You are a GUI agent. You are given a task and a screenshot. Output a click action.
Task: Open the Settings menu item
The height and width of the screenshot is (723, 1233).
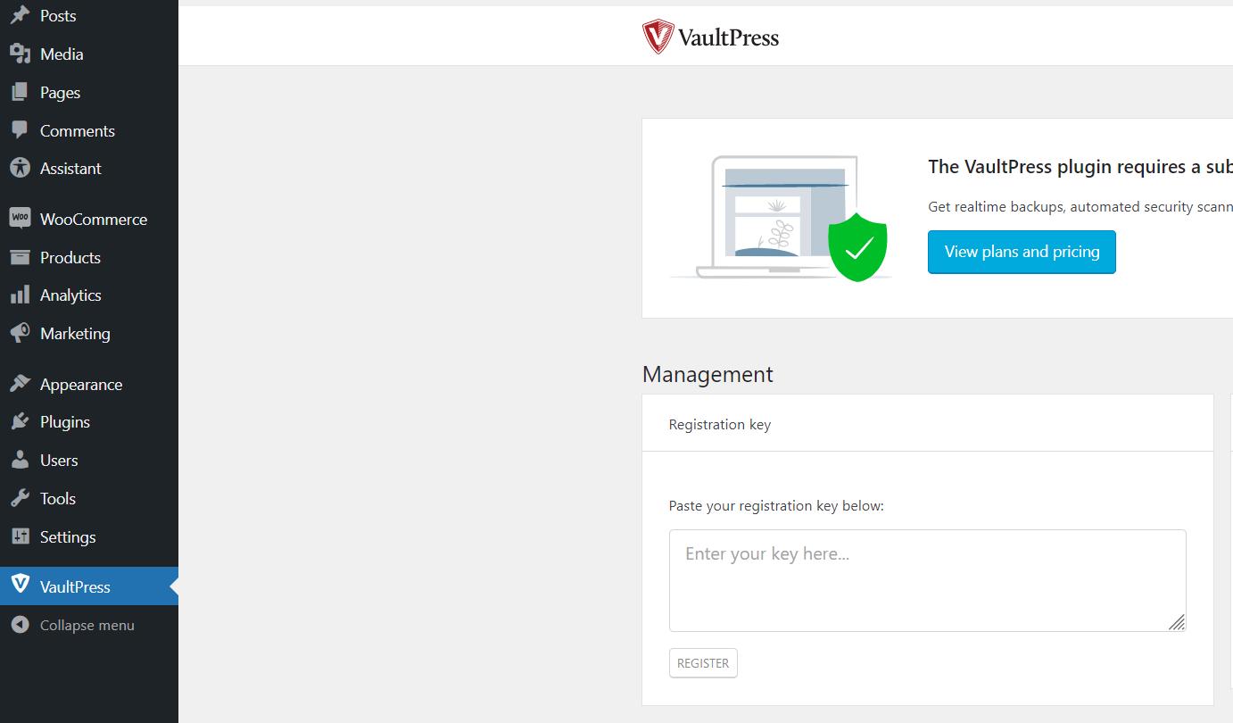click(x=68, y=537)
